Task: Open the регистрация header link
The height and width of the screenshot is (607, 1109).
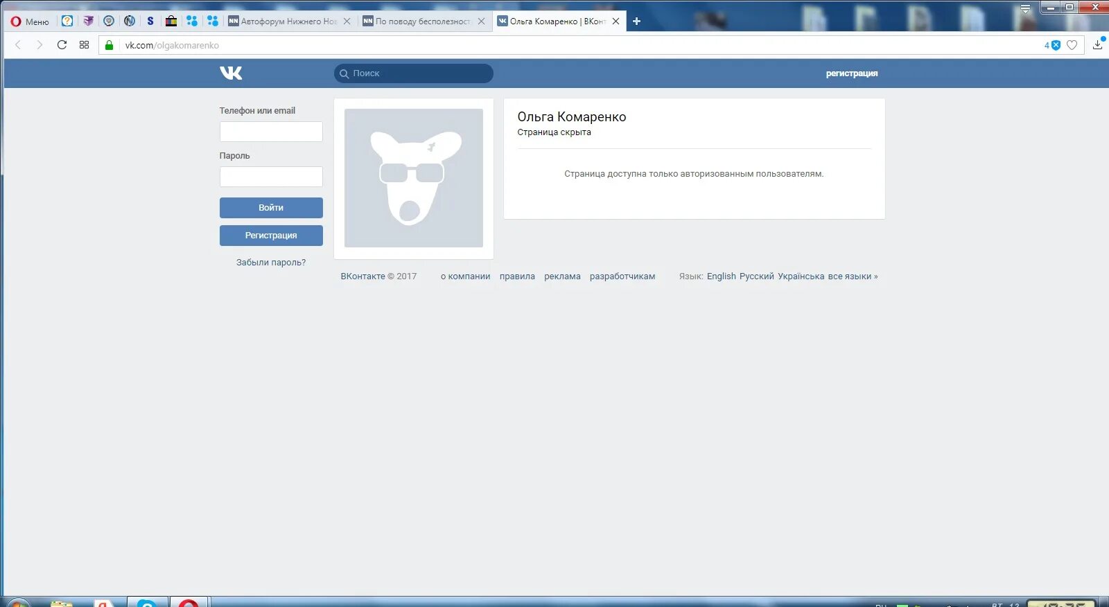Action: click(852, 73)
